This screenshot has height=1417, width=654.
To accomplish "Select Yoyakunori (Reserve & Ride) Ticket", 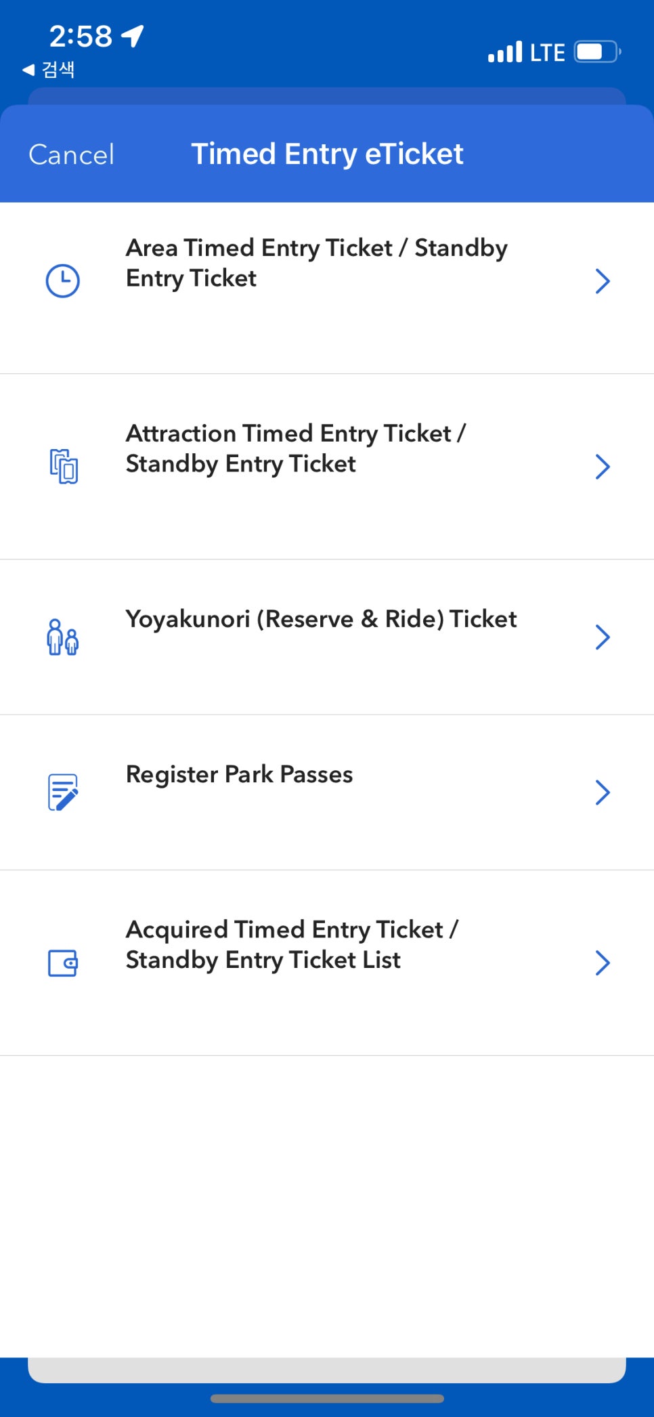I will tap(327, 637).
